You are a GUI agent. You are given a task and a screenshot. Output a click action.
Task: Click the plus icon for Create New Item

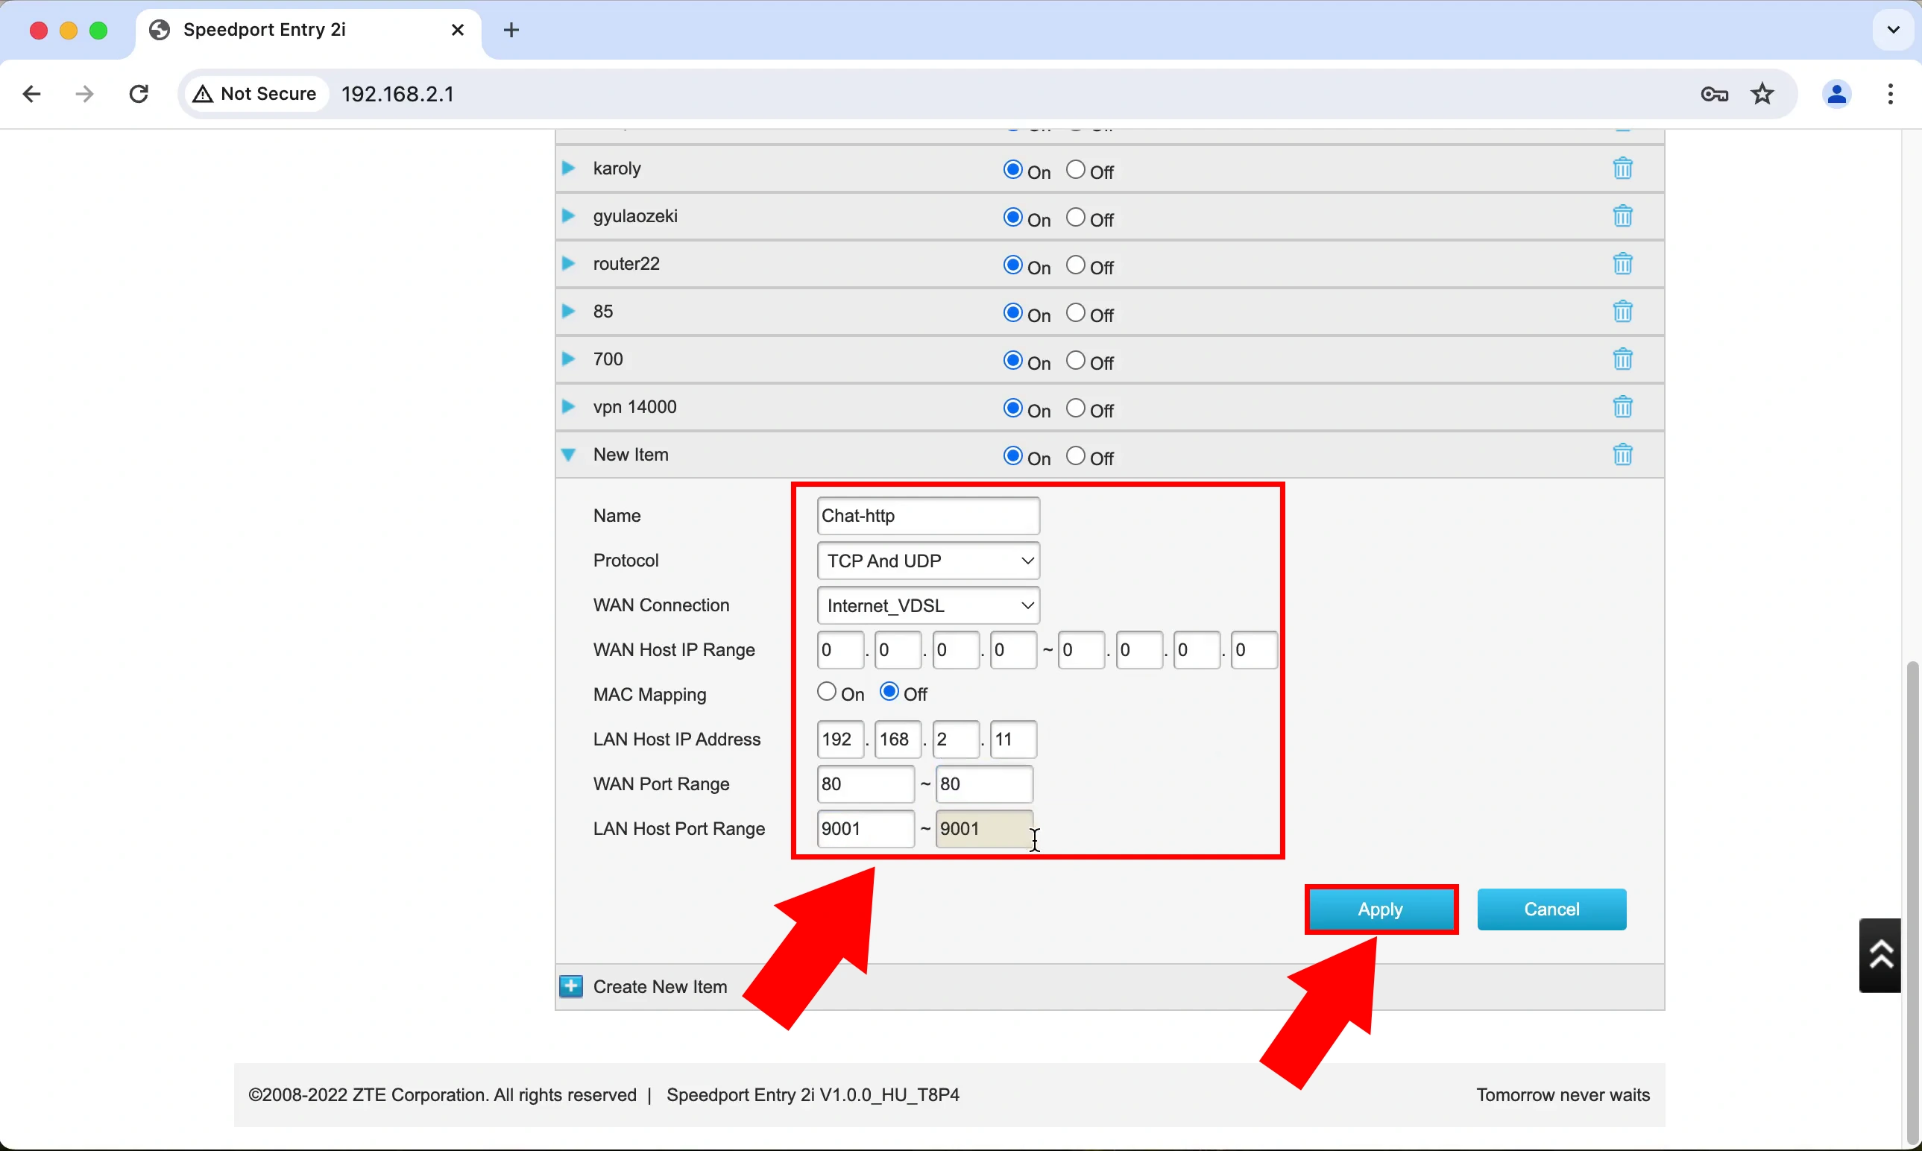tap(571, 986)
